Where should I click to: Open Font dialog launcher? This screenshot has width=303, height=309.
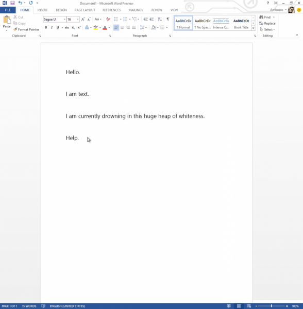pos(110,36)
